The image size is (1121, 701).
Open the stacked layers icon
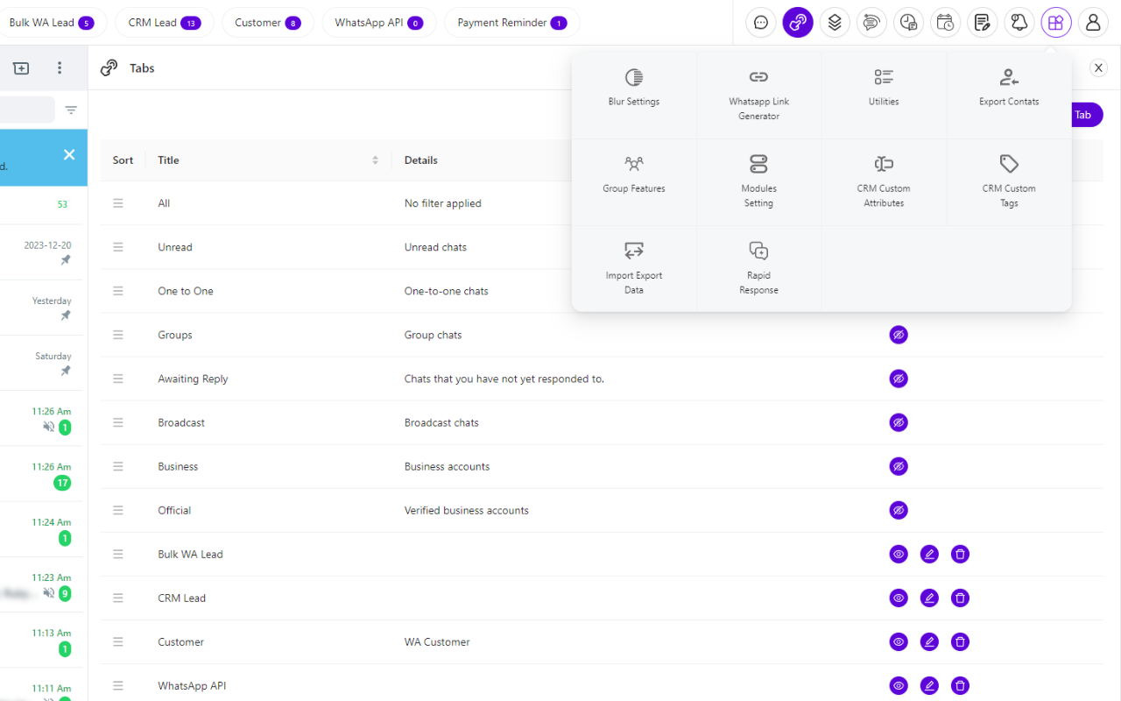click(x=835, y=23)
